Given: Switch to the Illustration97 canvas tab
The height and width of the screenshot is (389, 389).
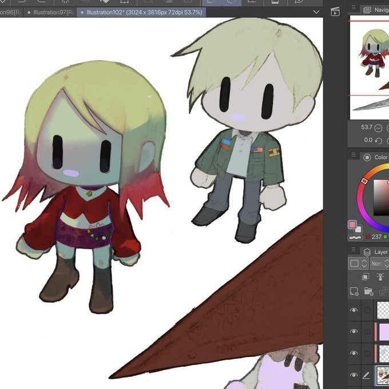Looking at the screenshot, I should click(50, 12).
